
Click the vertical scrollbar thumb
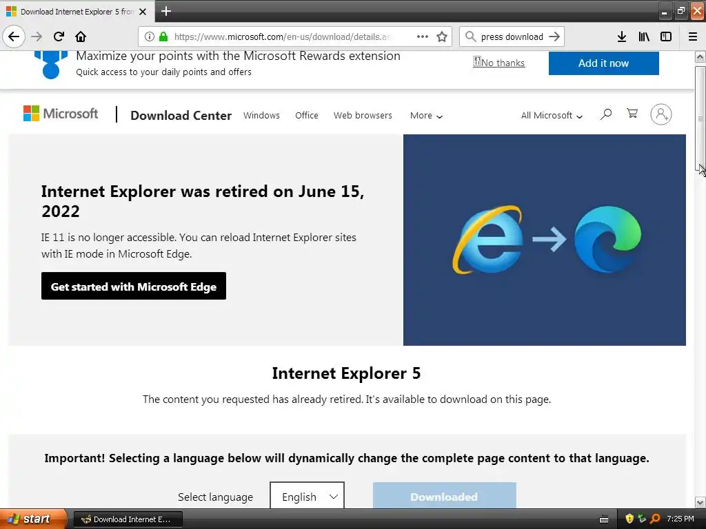point(700,118)
